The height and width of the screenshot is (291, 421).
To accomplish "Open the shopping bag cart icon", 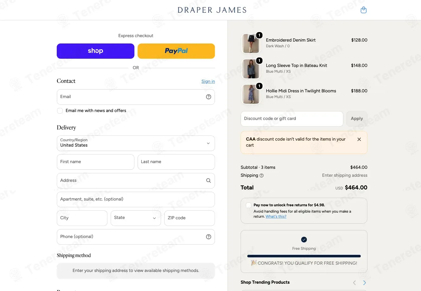I will [364, 10].
